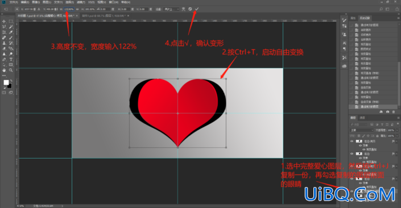The width and height of the screenshot is (401, 208).
Task: Click the foreground white color swatch
Action: (x=6, y=82)
